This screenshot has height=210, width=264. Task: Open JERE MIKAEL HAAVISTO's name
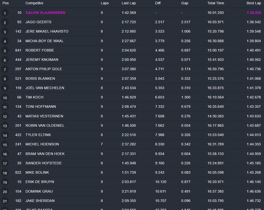pyautogui.click(x=47, y=31)
